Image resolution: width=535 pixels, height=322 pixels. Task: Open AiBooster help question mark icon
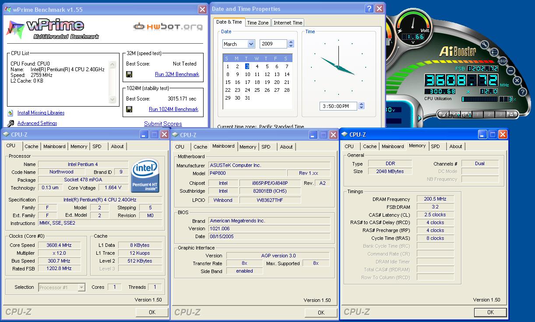click(x=522, y=92)
